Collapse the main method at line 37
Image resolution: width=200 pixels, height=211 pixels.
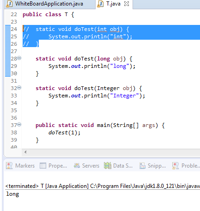click(x=19, y=125)
